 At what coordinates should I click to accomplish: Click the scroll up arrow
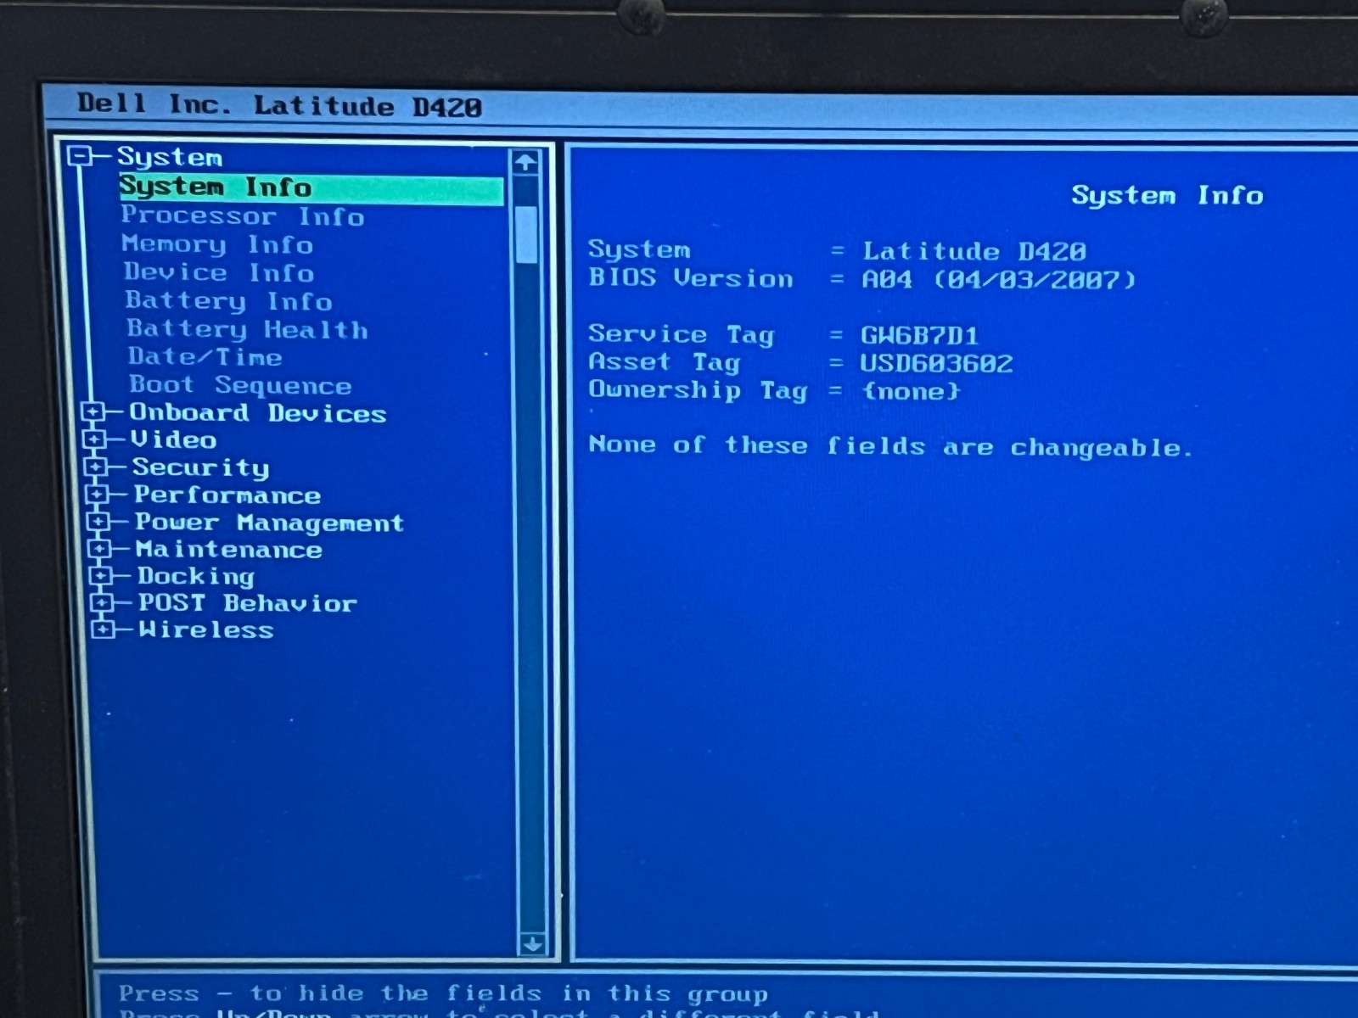(x=525, y=162)
